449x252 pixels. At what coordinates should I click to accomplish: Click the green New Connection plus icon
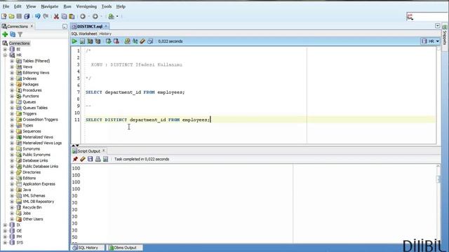tap(5, 34)
